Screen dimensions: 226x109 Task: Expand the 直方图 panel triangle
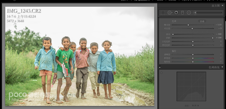[222, 5]
